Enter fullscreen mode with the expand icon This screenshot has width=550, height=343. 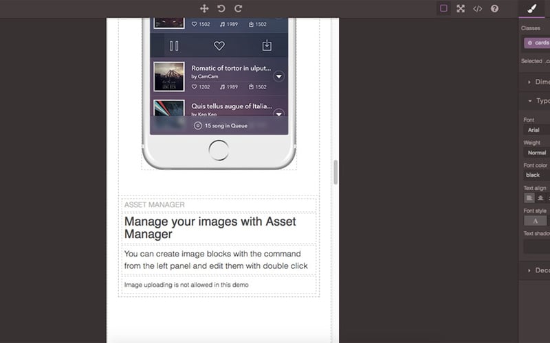(x=461, y=8)
